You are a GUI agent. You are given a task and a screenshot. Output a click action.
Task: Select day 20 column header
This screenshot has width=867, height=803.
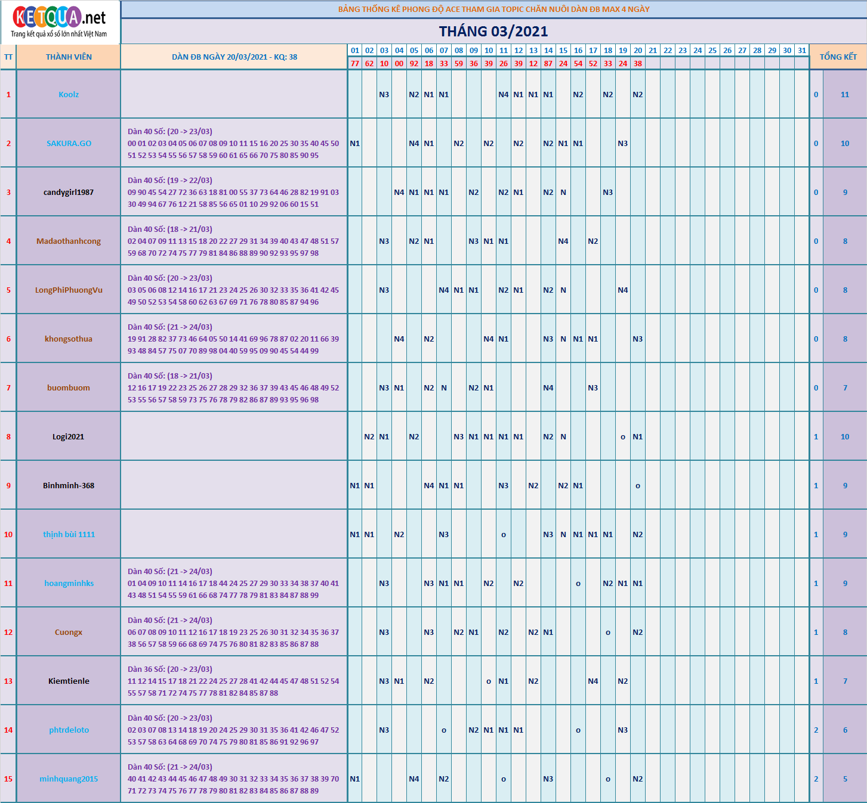[638, 50]
